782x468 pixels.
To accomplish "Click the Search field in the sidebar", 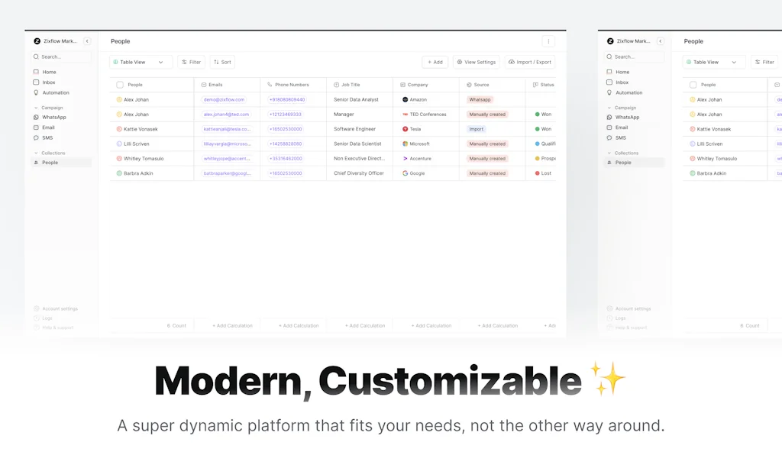I will [x=50, y=56].
